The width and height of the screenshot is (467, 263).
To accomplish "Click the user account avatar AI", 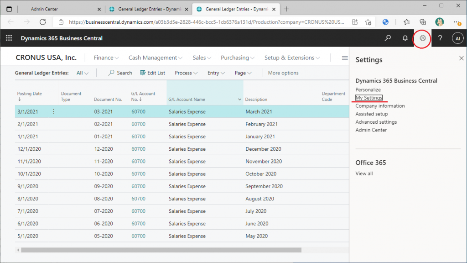I will [x=457, y=39].
